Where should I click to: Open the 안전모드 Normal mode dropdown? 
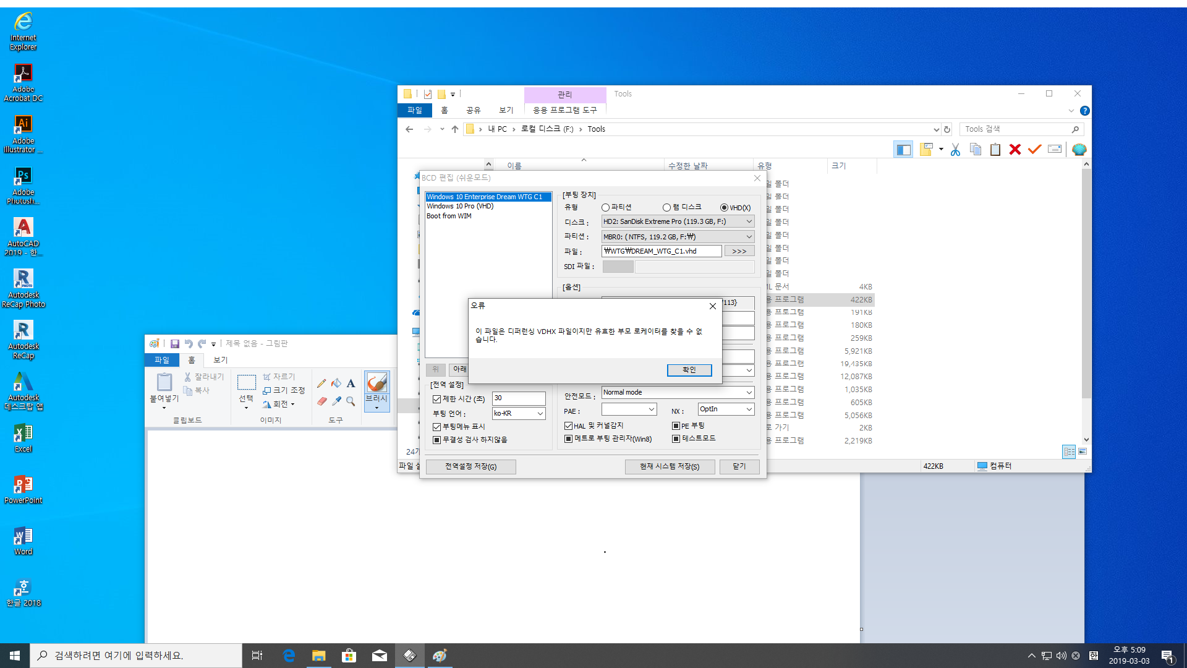[x=678, y=393]
